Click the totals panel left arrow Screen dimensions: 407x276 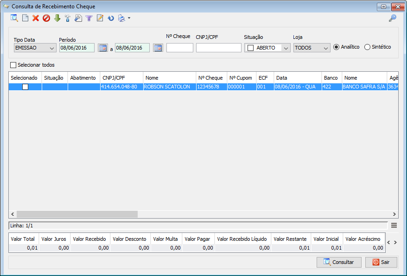[x=388, y=243]
